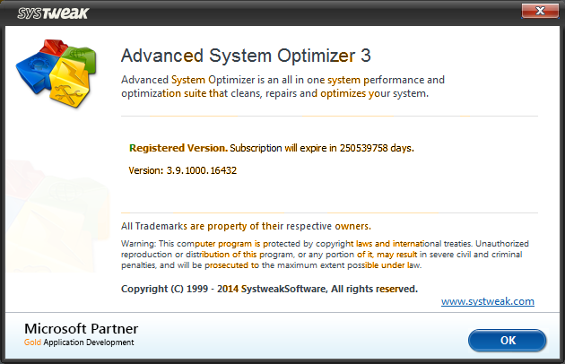565x364 pixels.
Task: Click the copyright 1999 - 2014 SystweakSoftware line
Action: click(x=269, y=289)
